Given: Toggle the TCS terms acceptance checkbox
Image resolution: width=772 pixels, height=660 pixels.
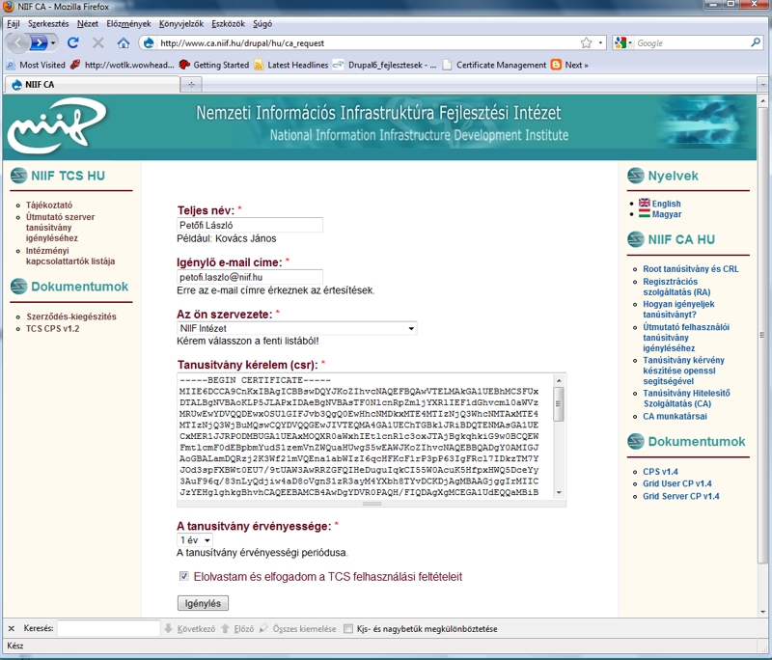Looking at the screenshot, I should click(184, 576).
